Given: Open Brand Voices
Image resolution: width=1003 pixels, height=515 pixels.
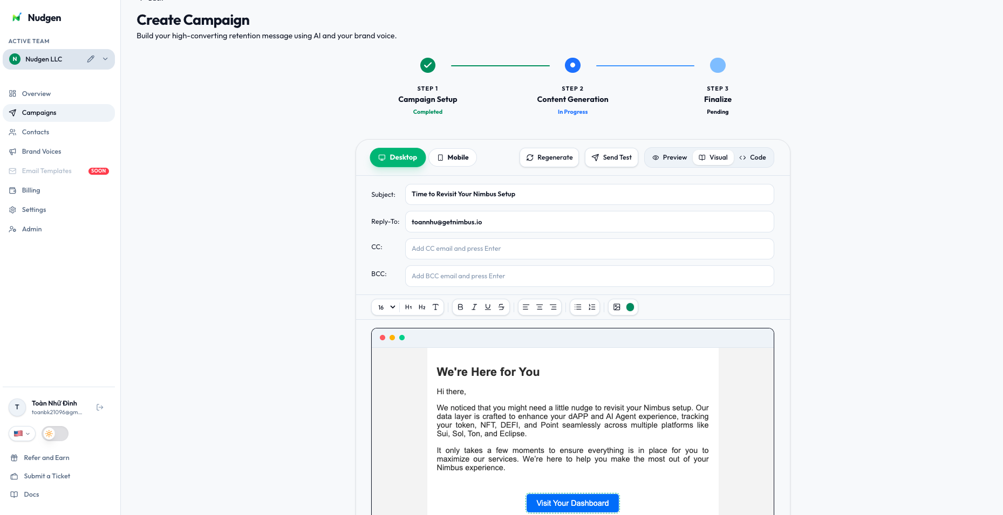Looking at the screenshot, I should tap(59, 152).
